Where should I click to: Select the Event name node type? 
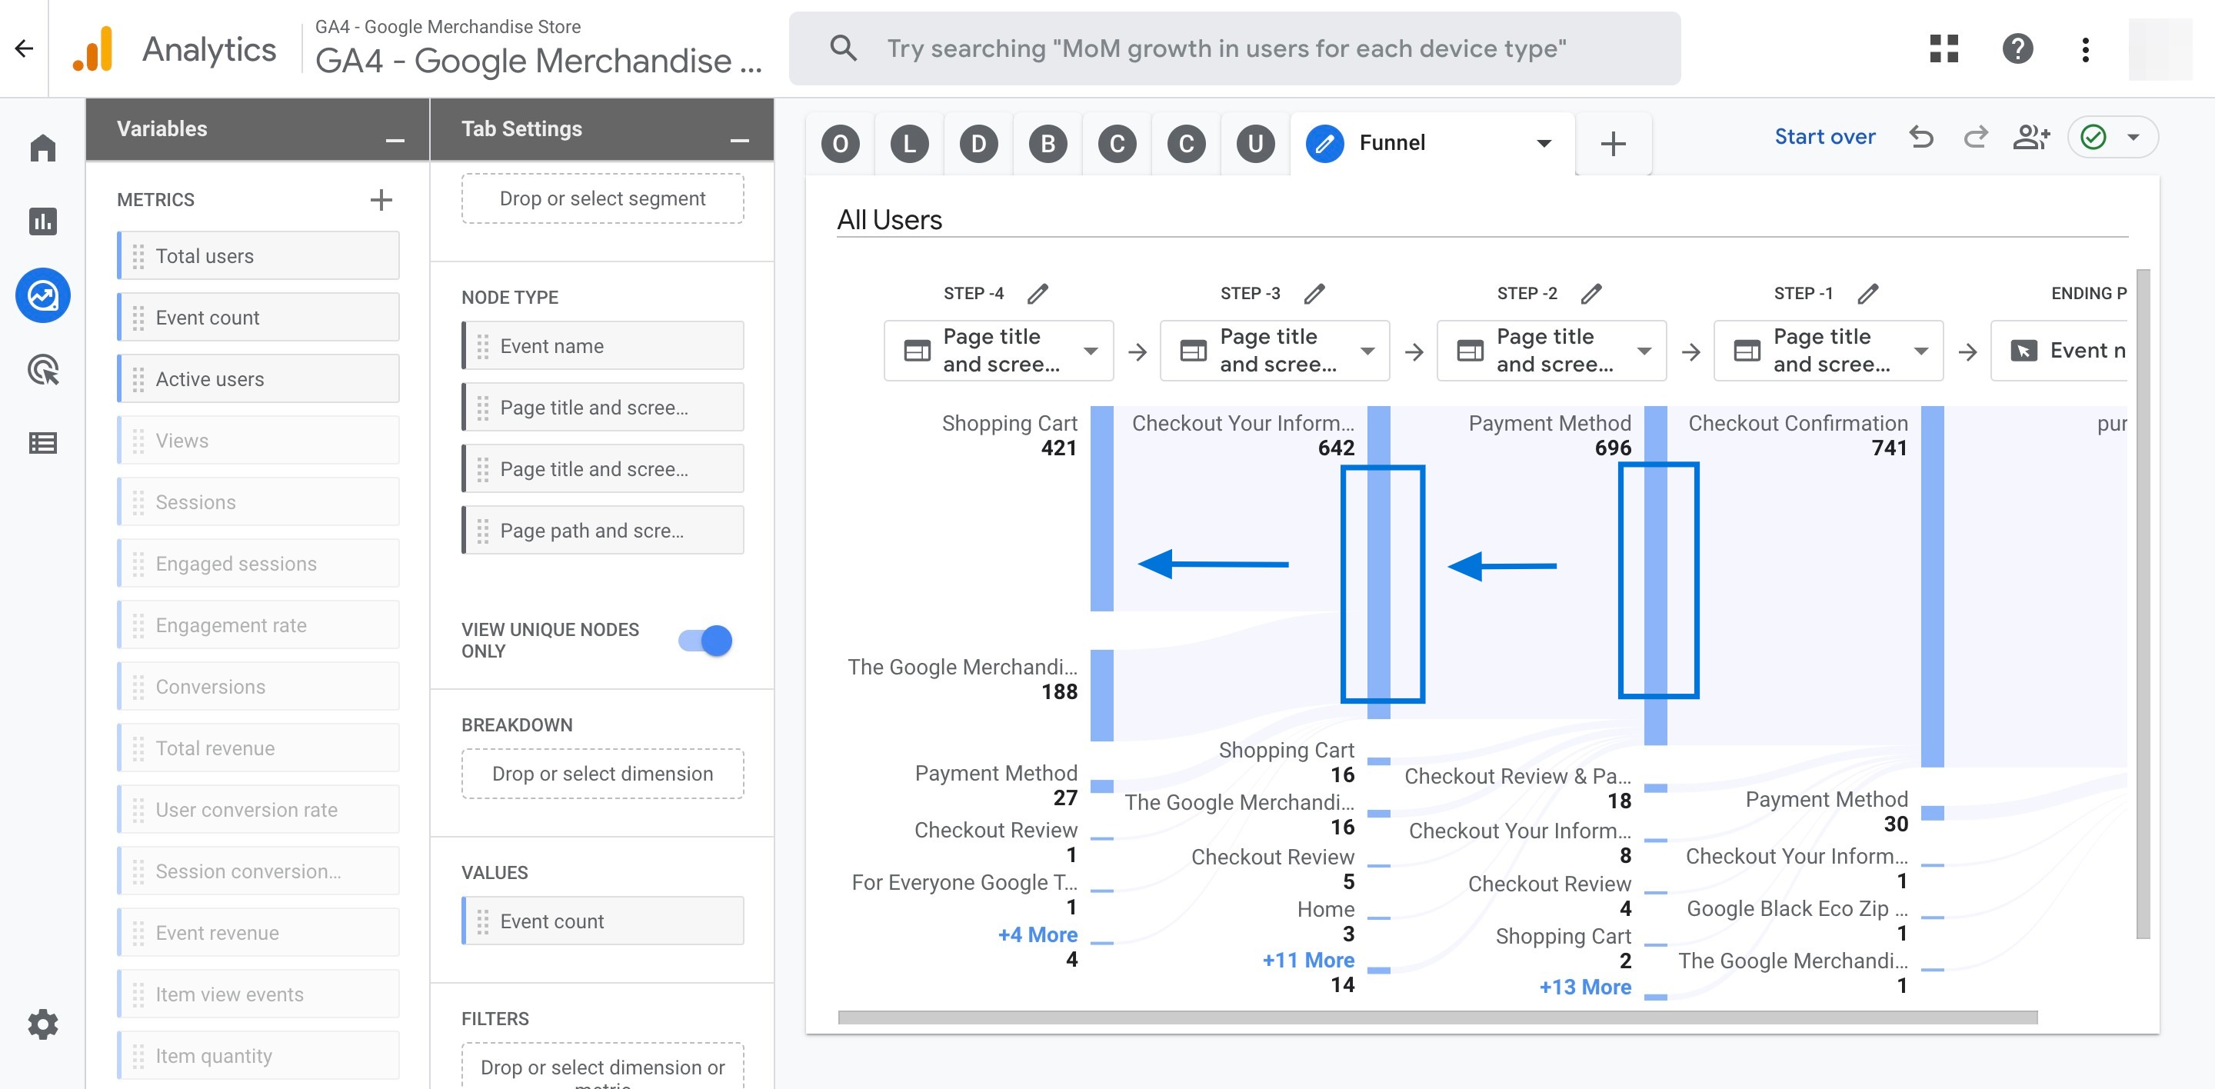pos(602,345)
